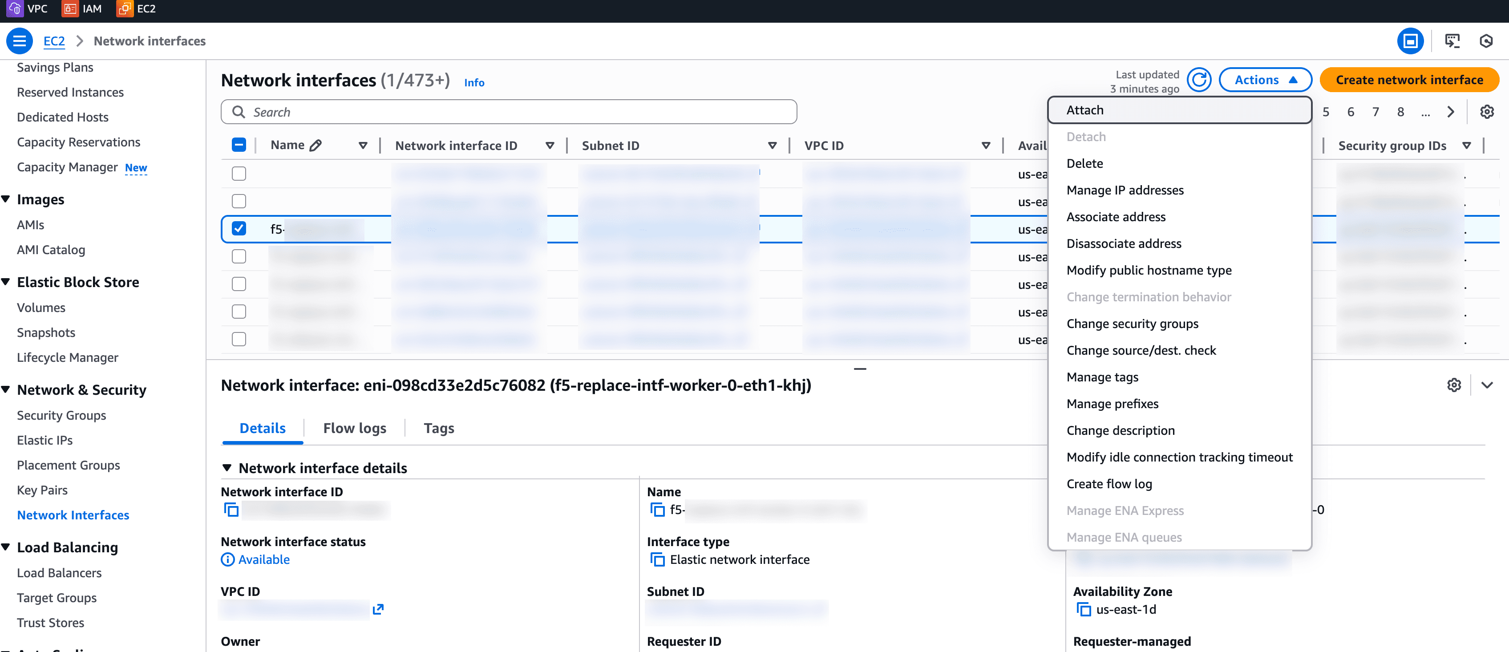
Task: Collapse the Network interface details section
Action: click(x=227, y=467)
